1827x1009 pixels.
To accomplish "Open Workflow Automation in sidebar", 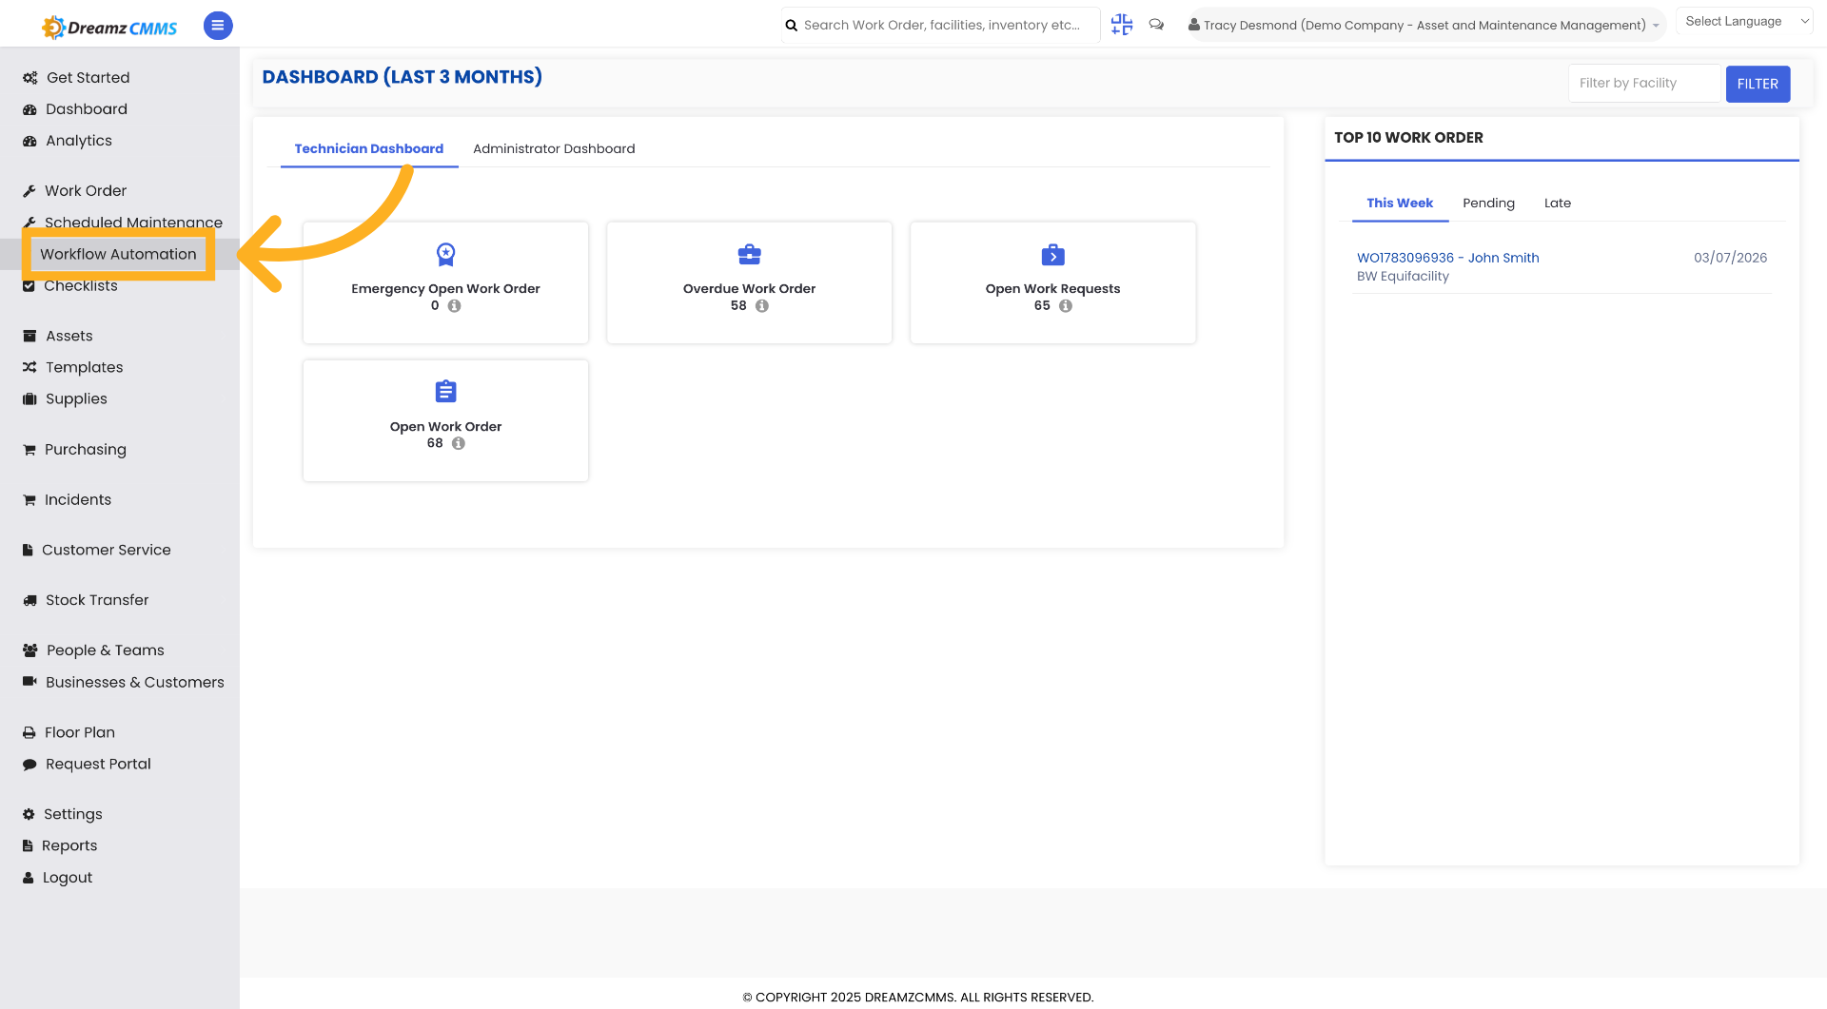I will click(x=118, y=254).
